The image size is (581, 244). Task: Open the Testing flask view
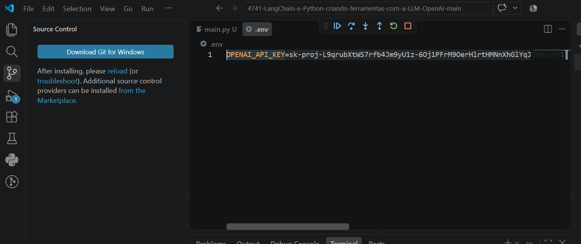pos(12,138)
